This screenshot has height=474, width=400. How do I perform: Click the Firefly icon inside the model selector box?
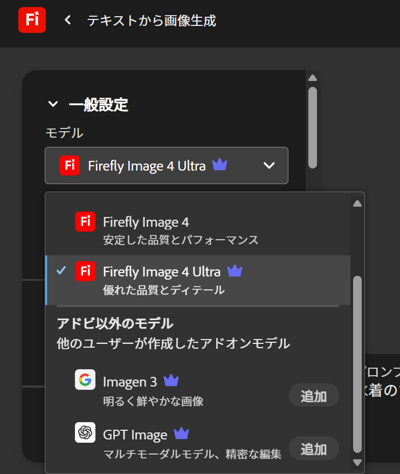tap(70, 165)
